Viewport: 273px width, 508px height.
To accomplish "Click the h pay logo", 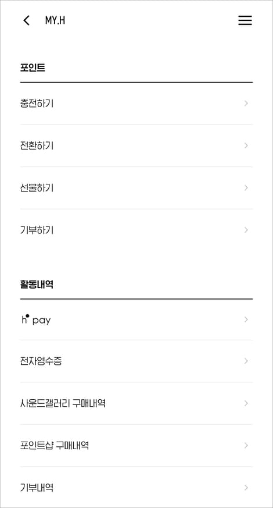I will pyautogui.click(x=36, y=320).
